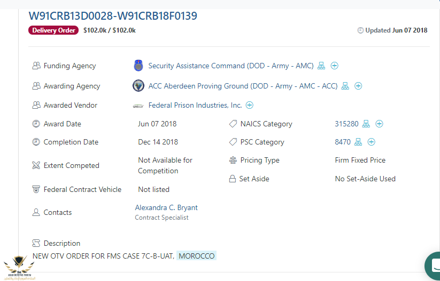The image size is (440, 281).
Task: Click NAICS code 315280 link
Action: click(346, 124)
